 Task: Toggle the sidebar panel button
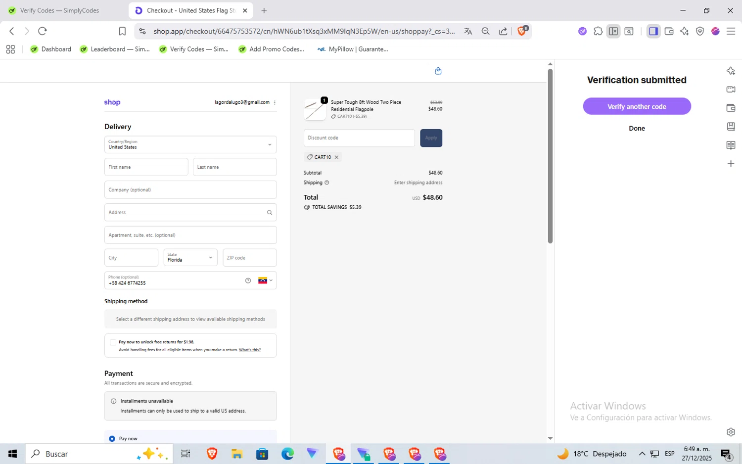coord(653,31)
